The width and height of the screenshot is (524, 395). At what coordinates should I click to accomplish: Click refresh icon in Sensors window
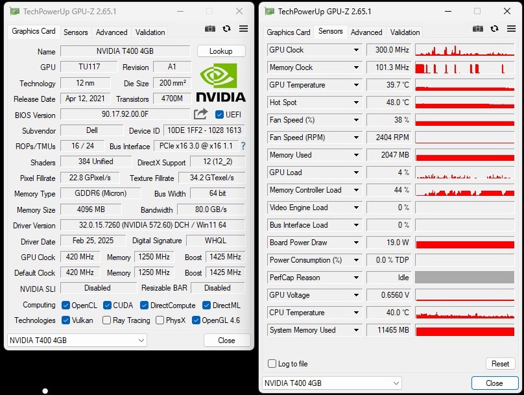pyautogui.click(x=495, y=29)
